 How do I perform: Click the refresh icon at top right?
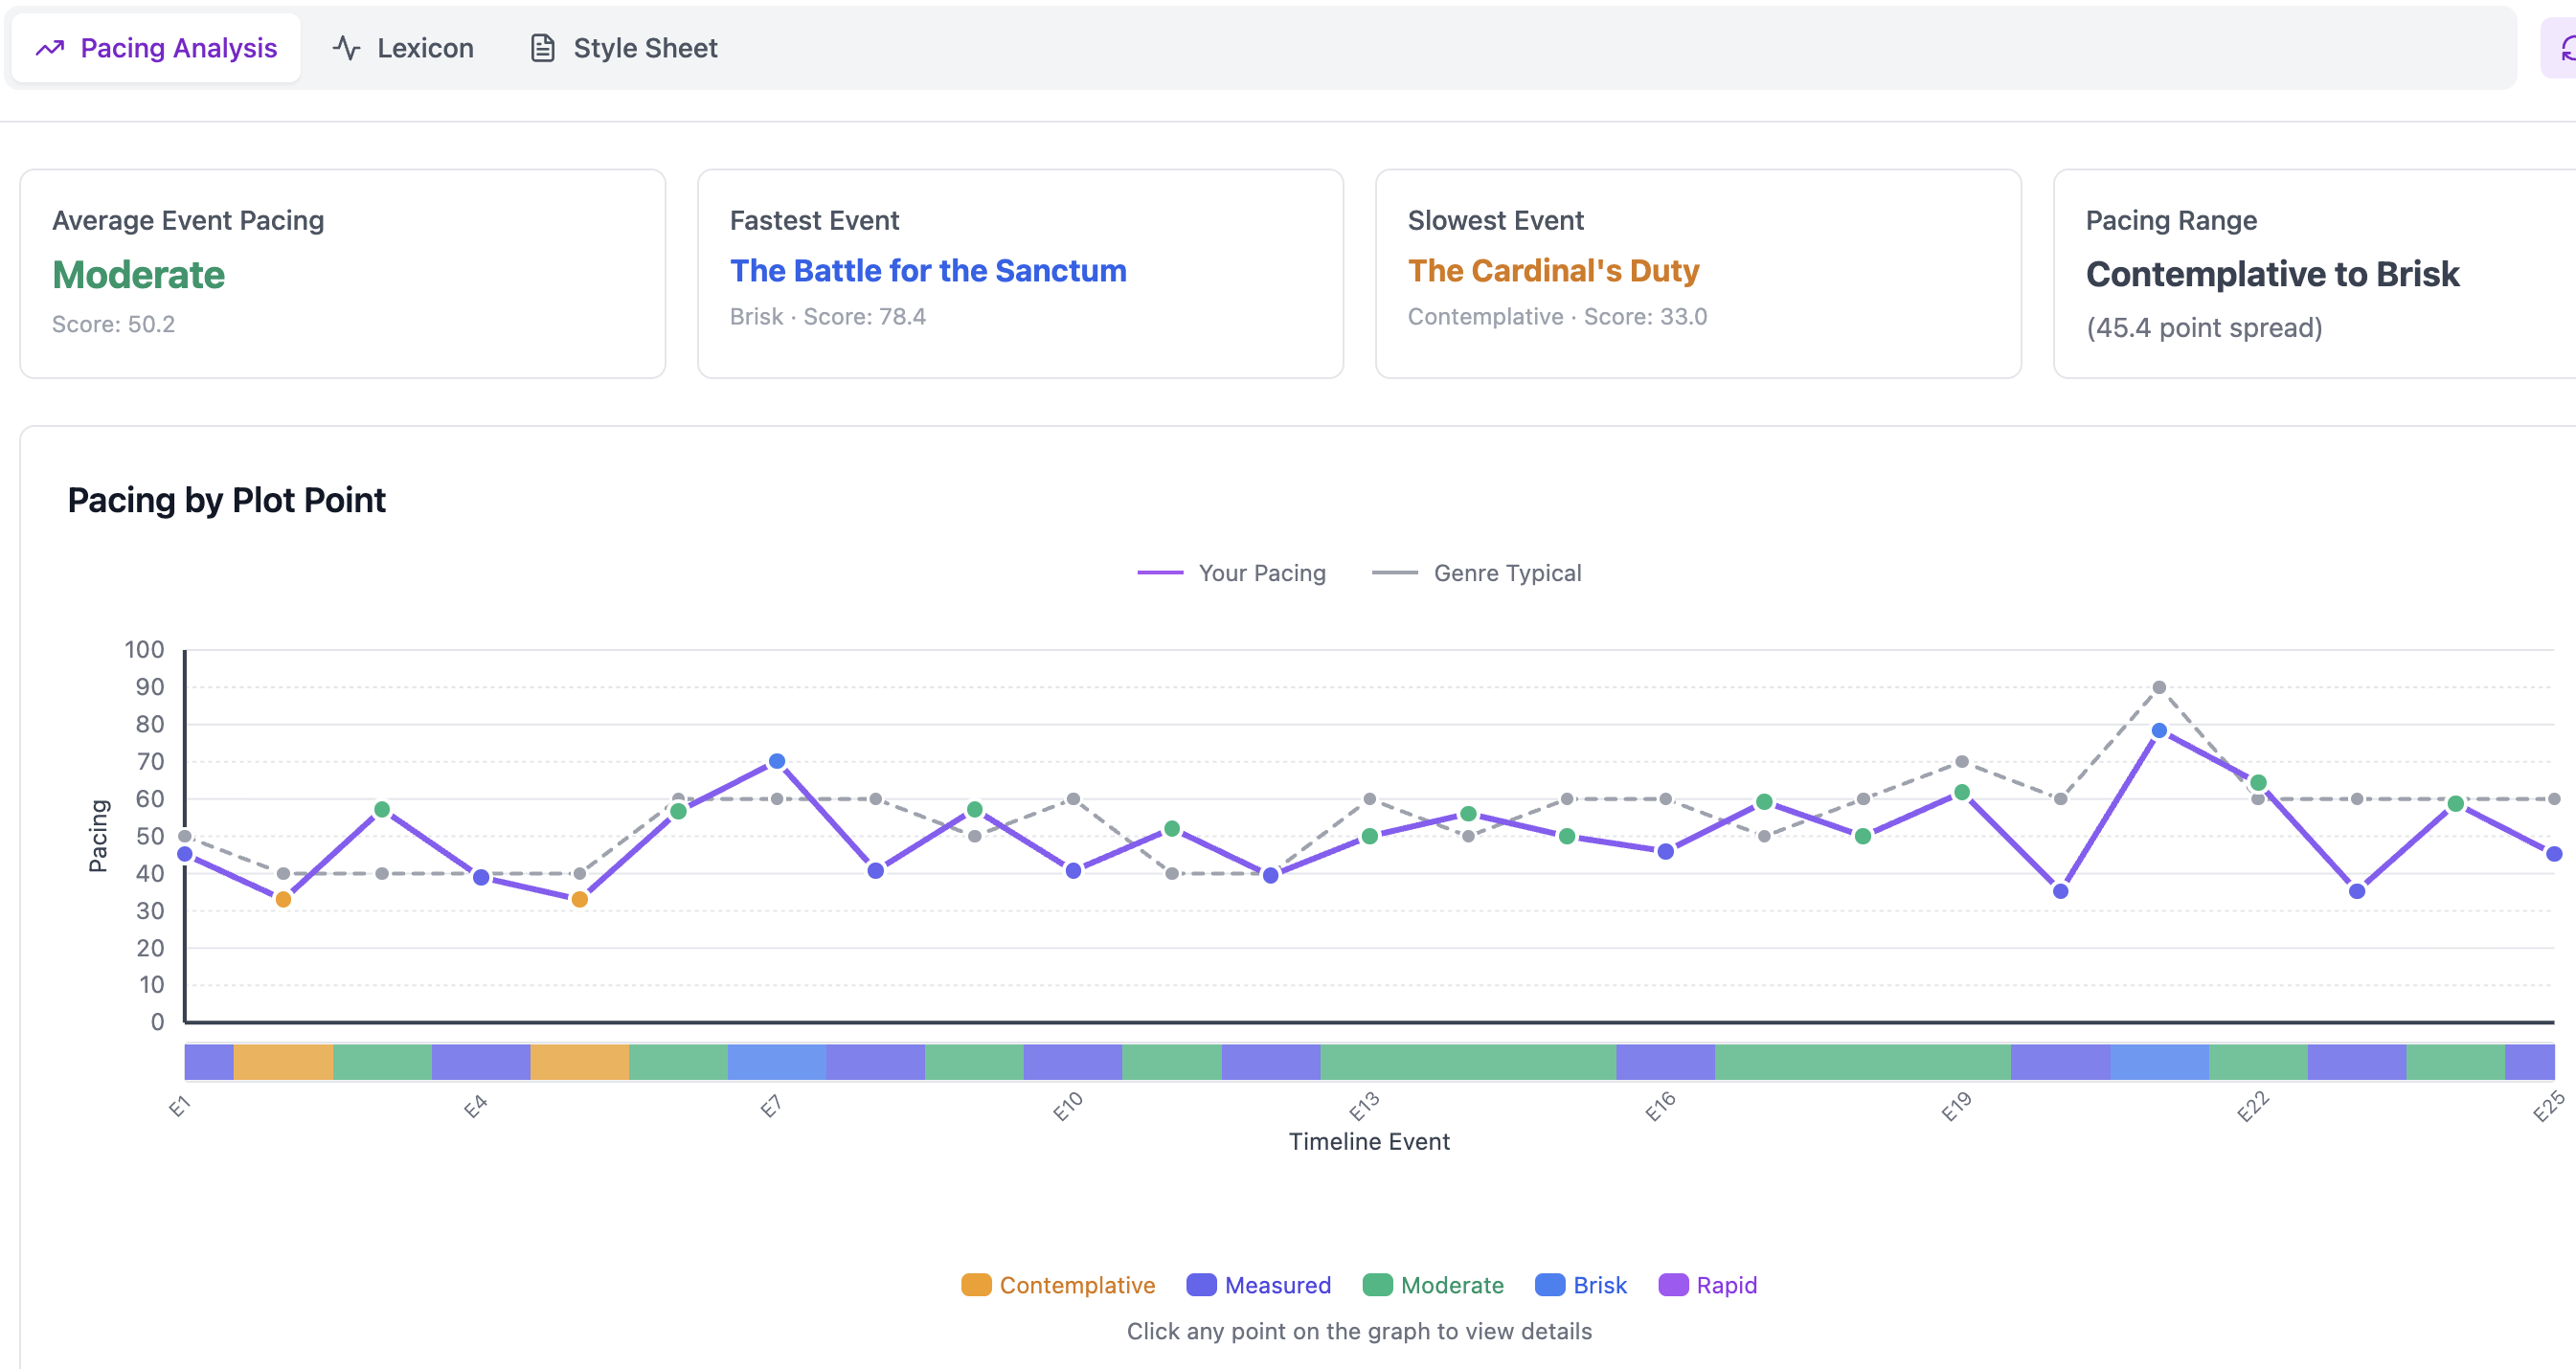[x=2566, y=48]
